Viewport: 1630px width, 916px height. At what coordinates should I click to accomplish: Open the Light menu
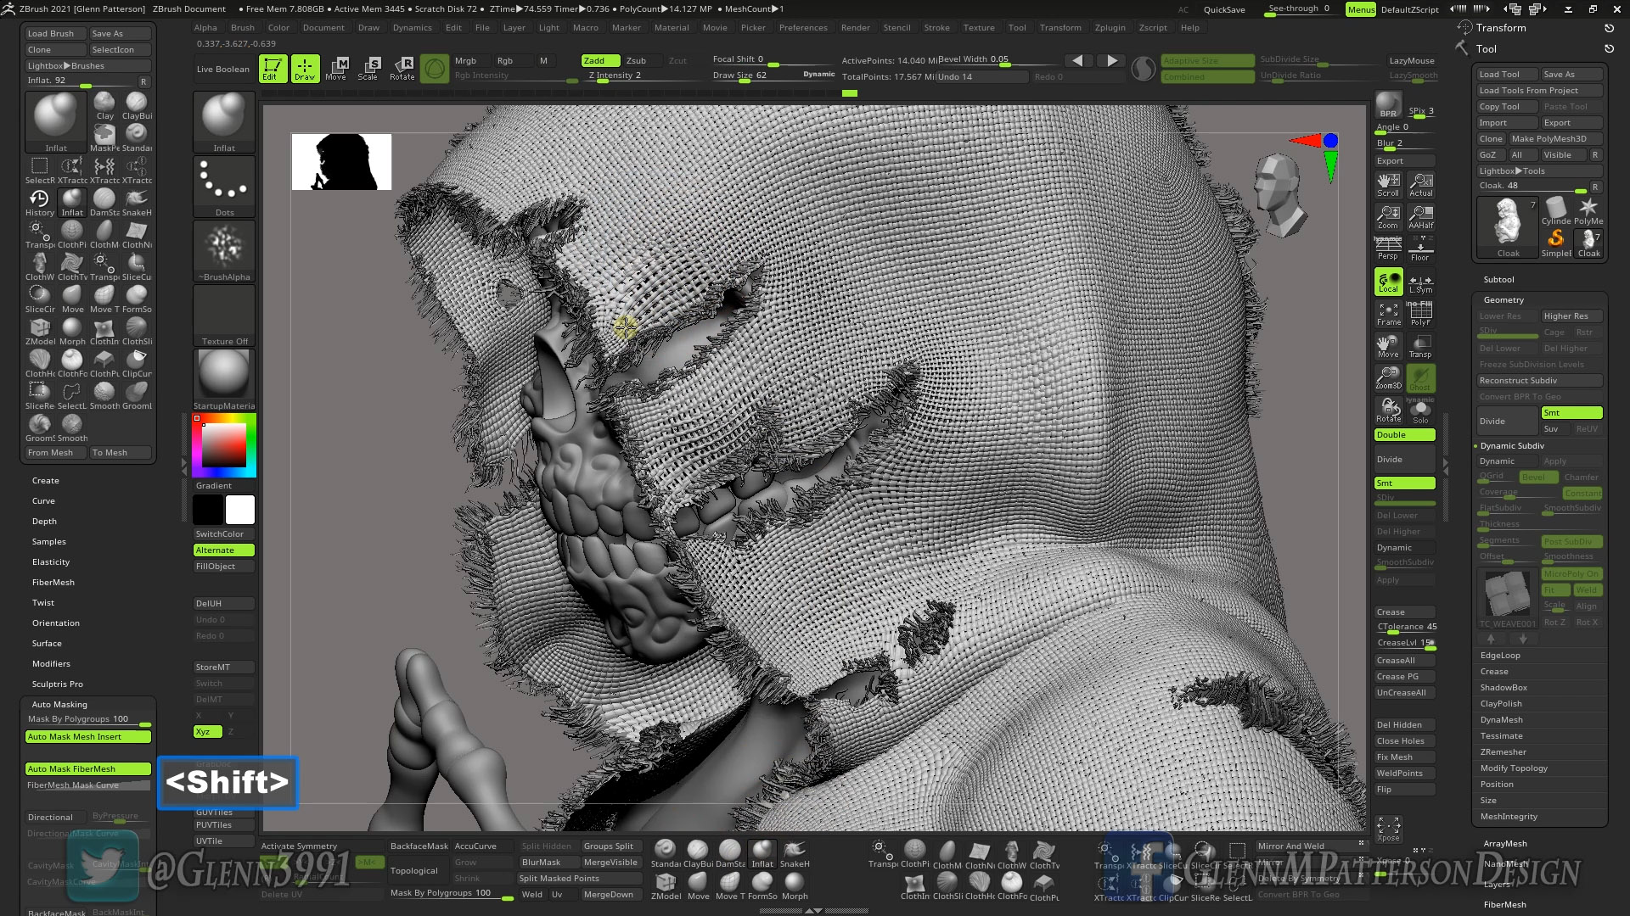pos(548,27)
